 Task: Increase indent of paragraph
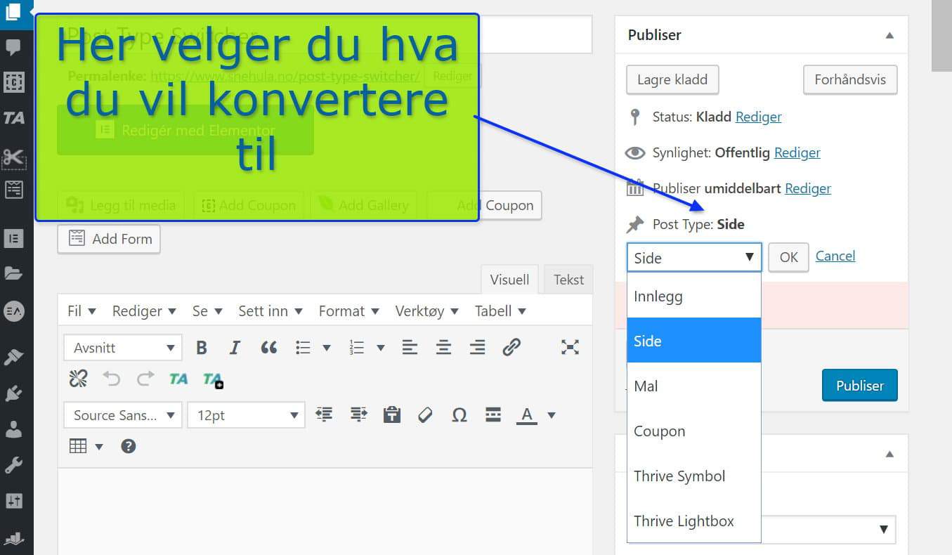pyautogui.click(x=359, y=414)
